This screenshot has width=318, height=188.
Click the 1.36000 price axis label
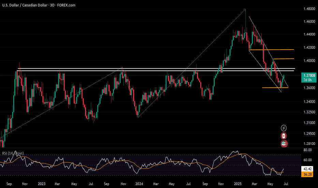point(309,88)
